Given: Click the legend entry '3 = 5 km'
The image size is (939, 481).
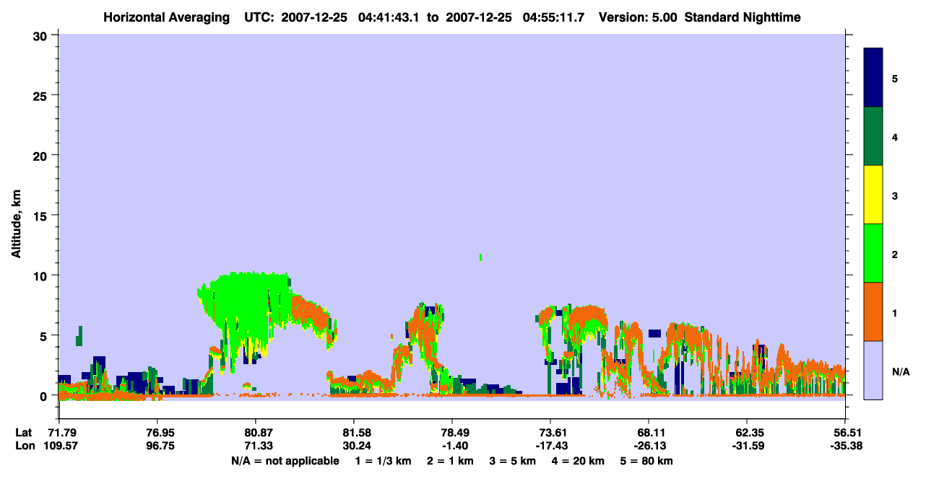Looking at the screenshot, I should (x=513, y=461).
